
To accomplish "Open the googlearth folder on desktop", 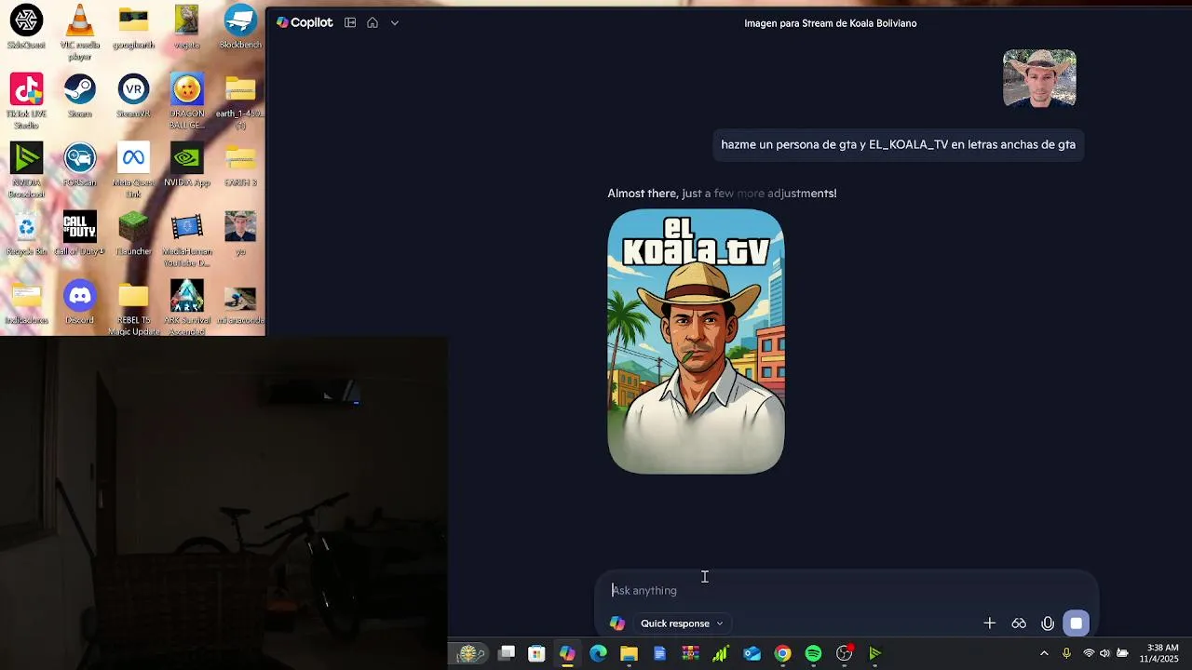I will click(133, 28).
